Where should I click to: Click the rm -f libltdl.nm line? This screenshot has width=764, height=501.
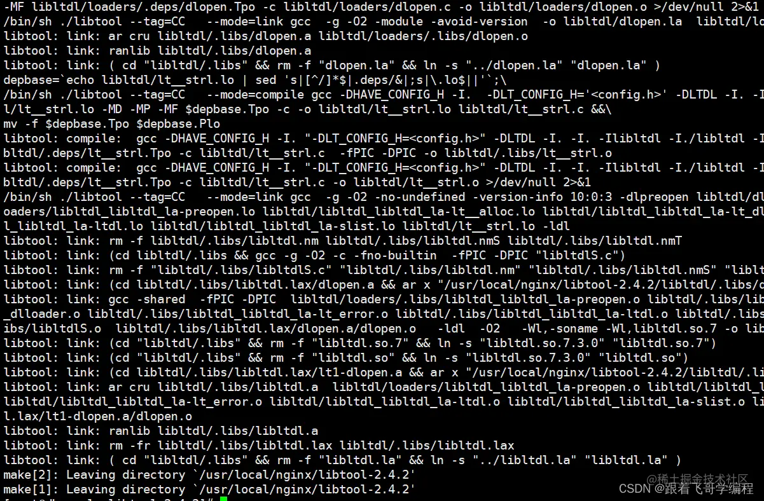[x=342, y=241]
